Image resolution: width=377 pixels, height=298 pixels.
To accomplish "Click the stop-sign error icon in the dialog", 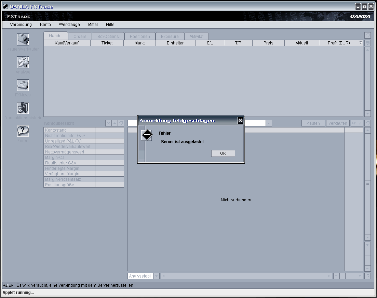I will pos(147,135).
